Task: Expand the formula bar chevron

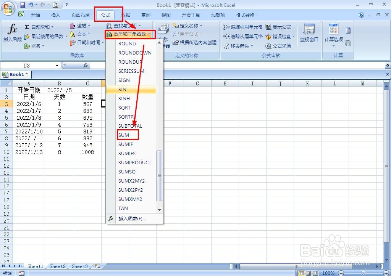Action: (388, 65)
